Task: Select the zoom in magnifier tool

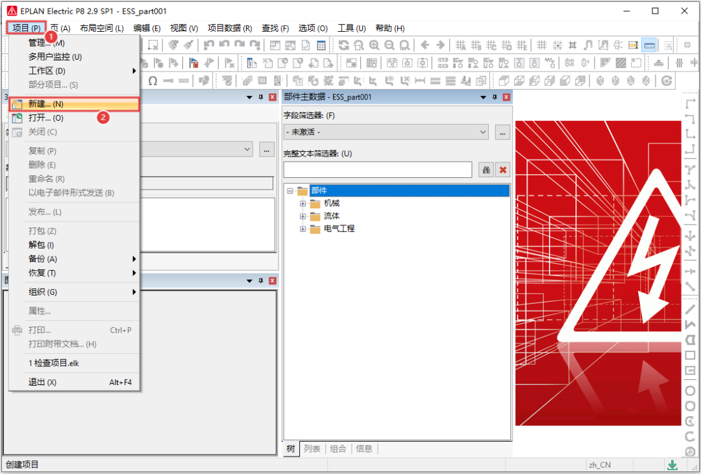Action: (x=374, y=45)
